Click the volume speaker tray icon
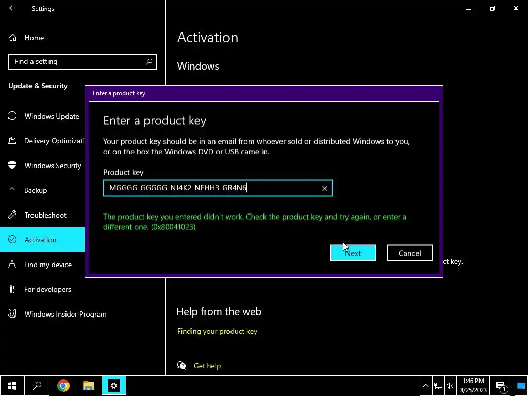The height and width of the screenshot is (396, 528). pos(450,386)
